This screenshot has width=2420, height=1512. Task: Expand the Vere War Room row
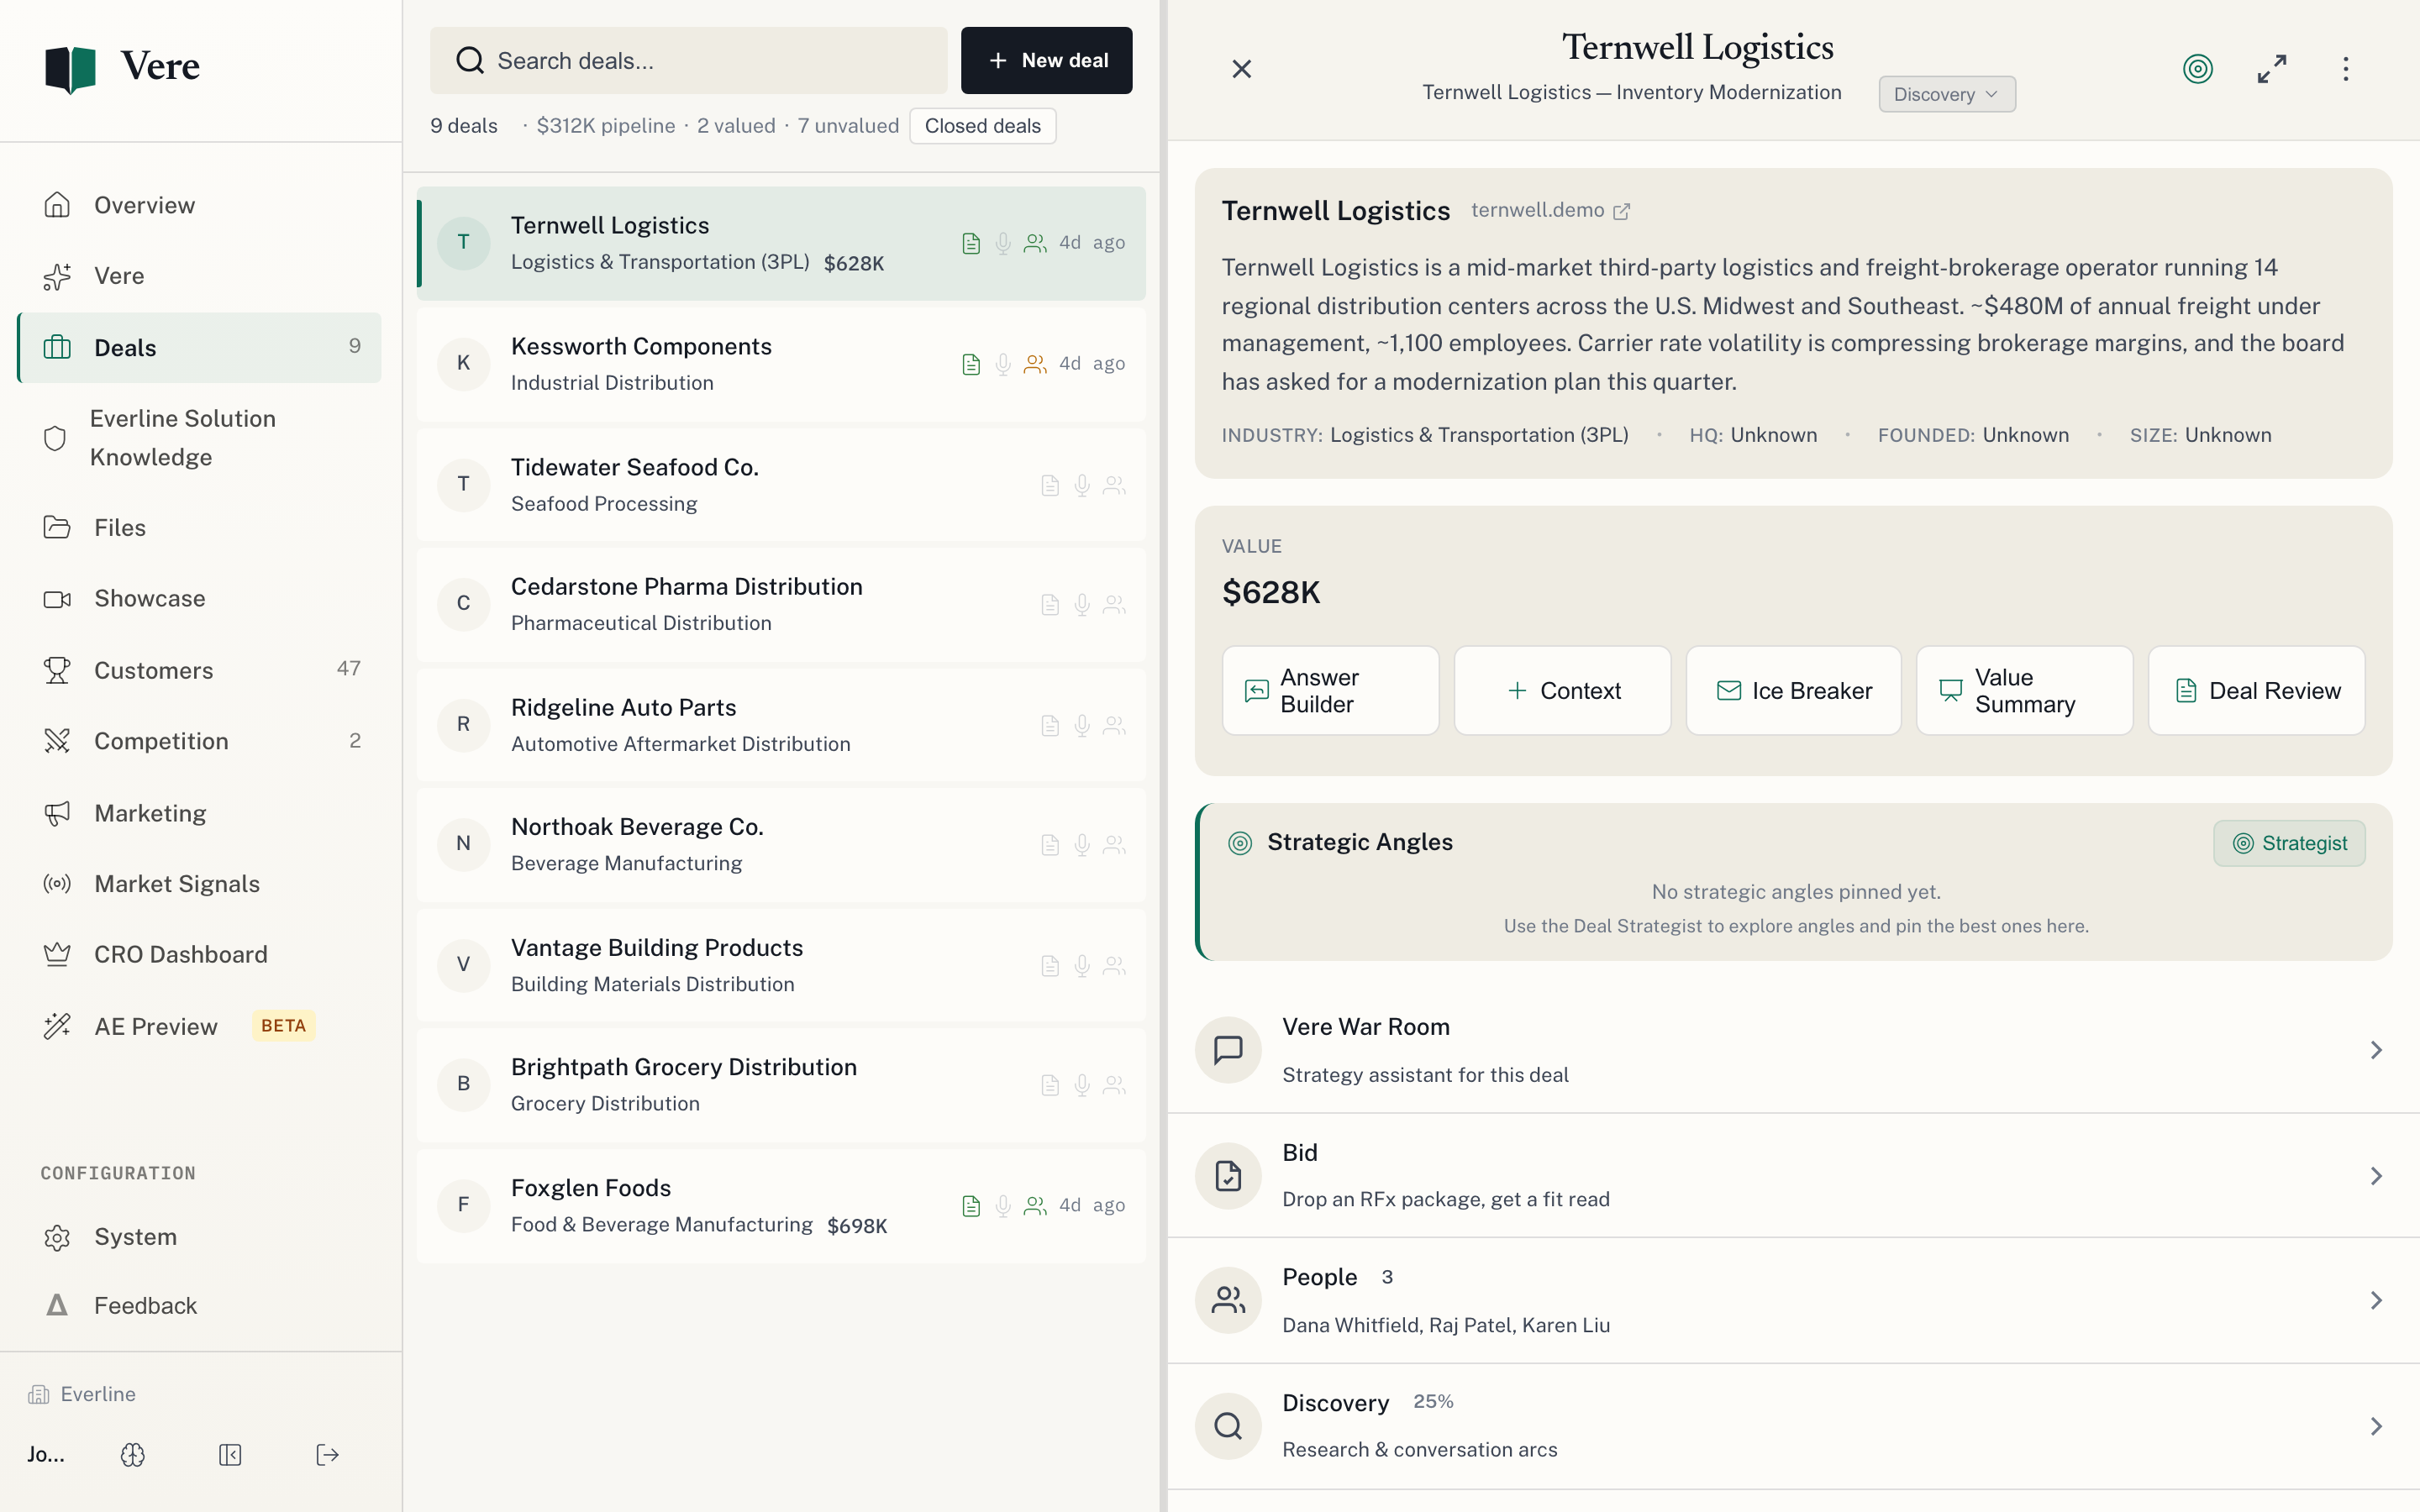[x=1793, y=1050]
